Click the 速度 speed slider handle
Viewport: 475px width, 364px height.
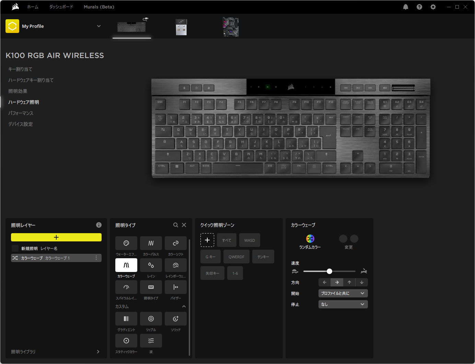point(329,271)
